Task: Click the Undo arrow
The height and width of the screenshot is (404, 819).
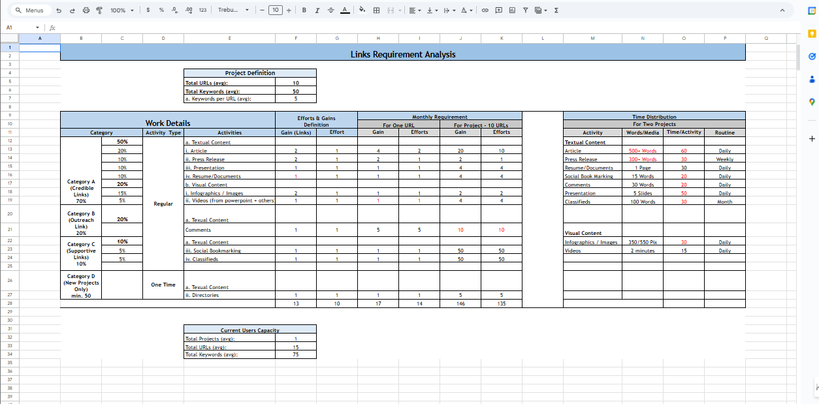Action: click(x=59, y=10)
